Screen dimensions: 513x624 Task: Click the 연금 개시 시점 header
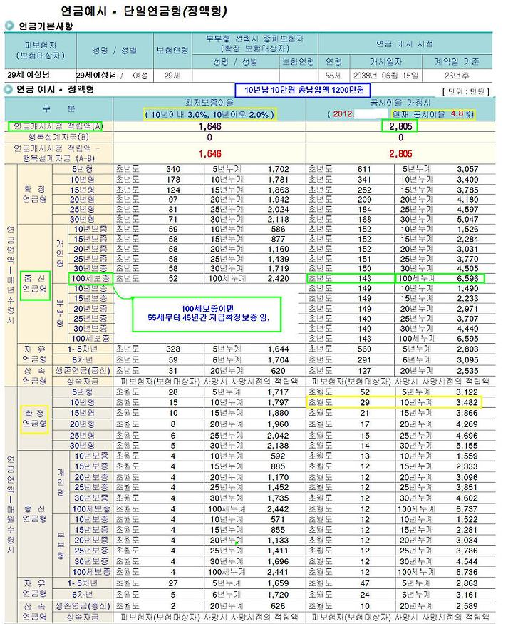(405, 44)
